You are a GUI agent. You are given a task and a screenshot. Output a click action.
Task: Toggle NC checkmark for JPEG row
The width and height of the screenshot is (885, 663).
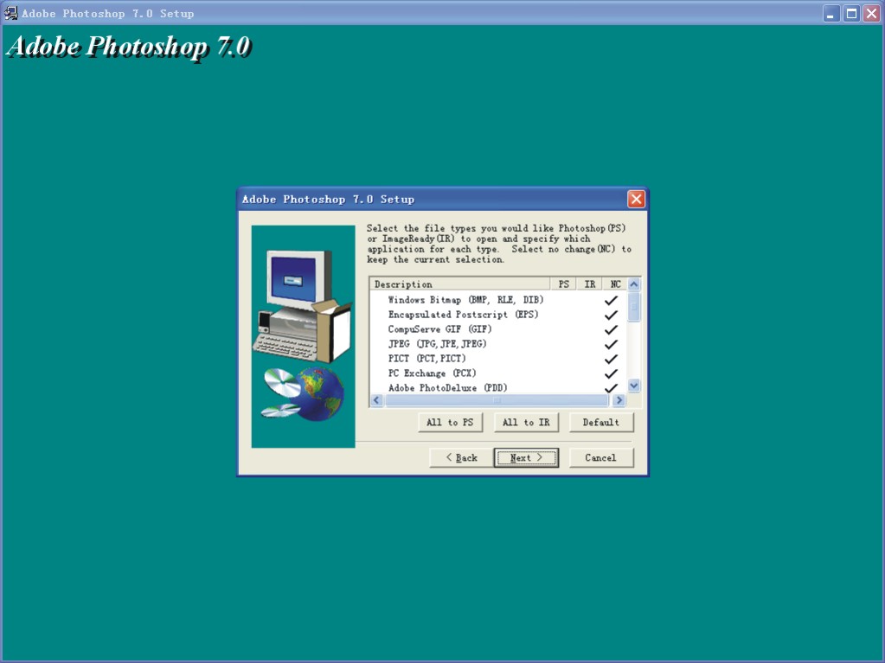[x=611, y=345]
